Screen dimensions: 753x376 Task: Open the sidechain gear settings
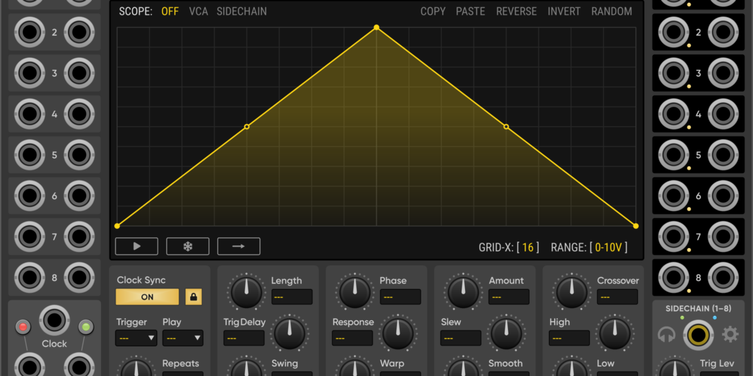pyautogui.click(x=730, y=334)
